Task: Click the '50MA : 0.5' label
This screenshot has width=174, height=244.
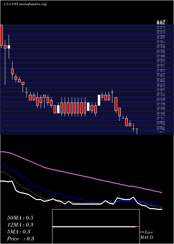Action: pyautogui.click(x=20, y=218)
